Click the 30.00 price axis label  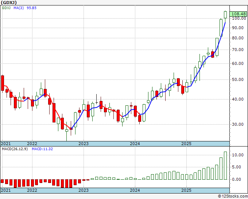pos(238,124)
